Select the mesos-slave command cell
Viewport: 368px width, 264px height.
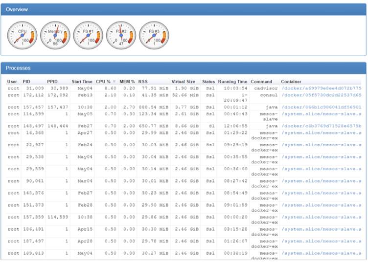(269, 116)
